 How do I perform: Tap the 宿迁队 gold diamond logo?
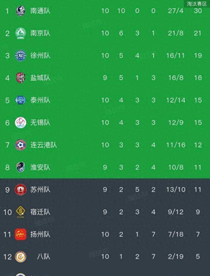(21, 212)
